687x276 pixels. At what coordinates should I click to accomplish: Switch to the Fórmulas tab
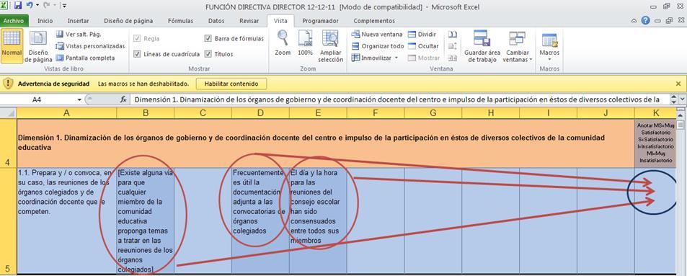(x=180, y=21)
